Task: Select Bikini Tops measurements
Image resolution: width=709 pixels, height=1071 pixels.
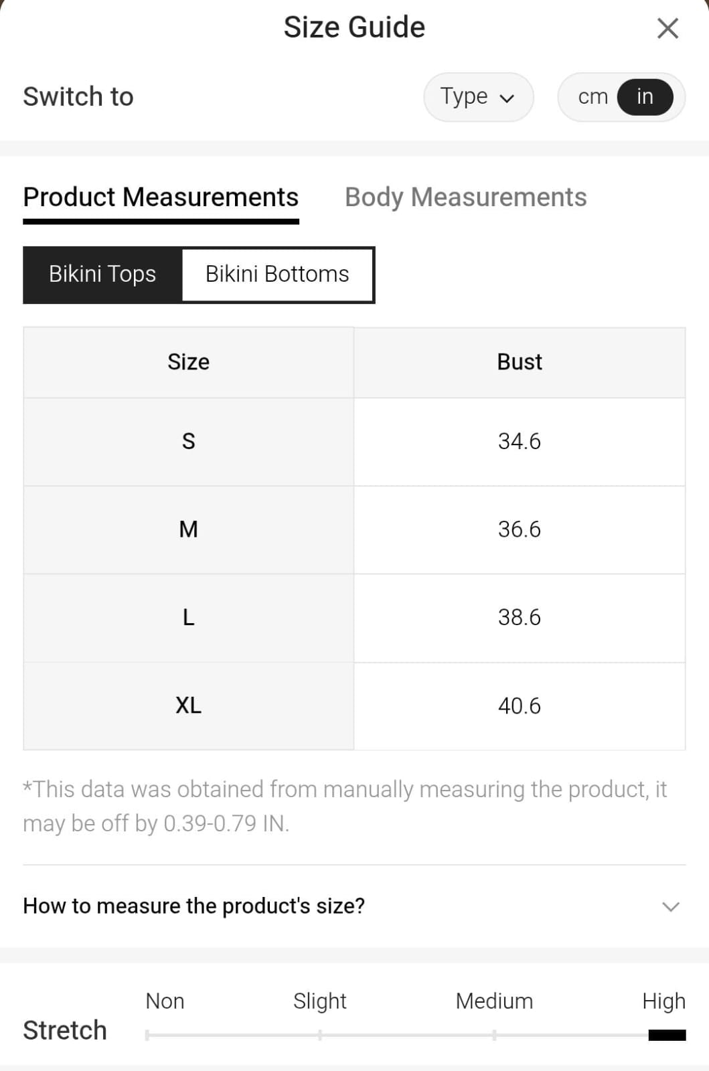Action: pyautogui.click(x=102, y=274)
